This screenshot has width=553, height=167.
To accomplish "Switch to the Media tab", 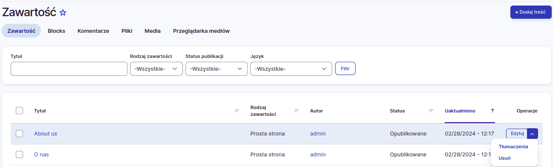I will coord(153,31).
